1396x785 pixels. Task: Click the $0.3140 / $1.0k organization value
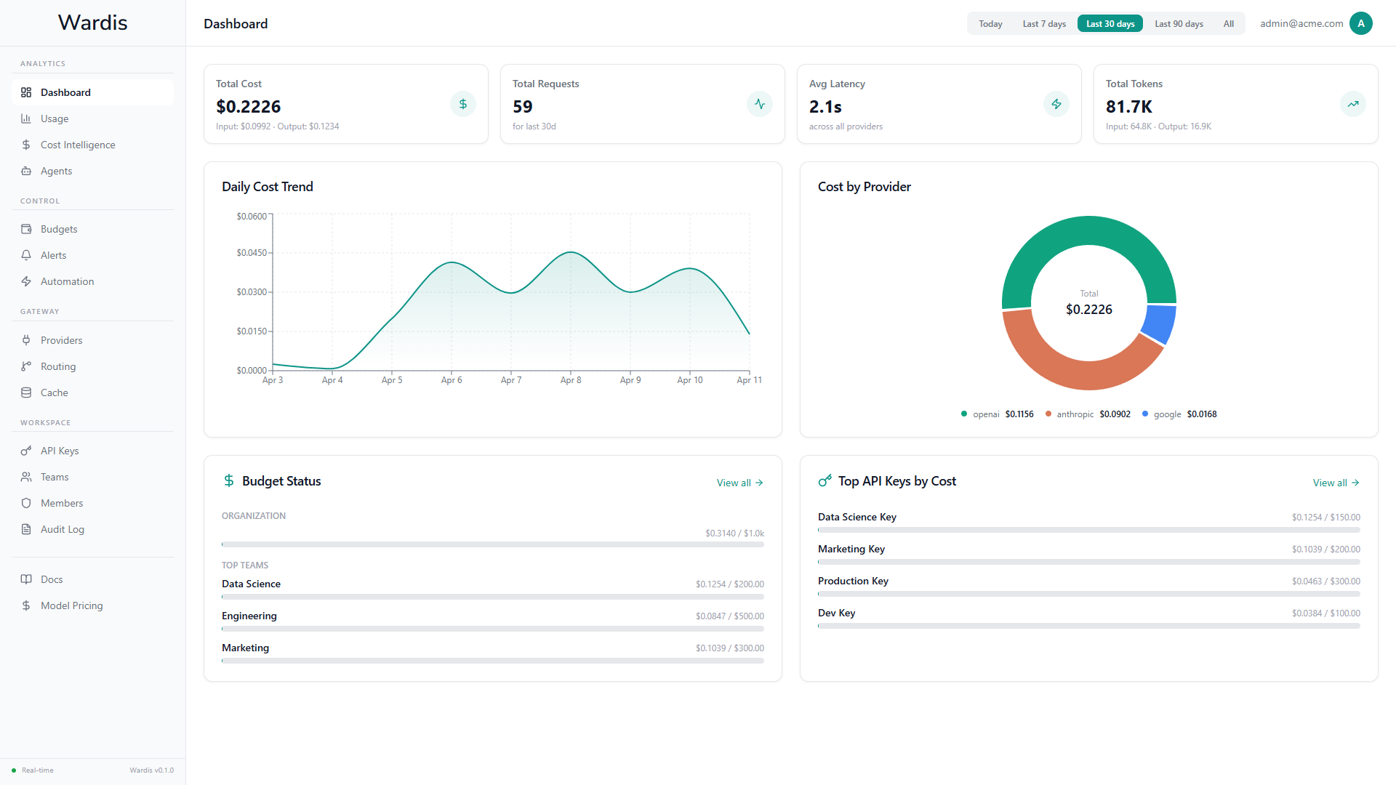[x=734, y=534]
